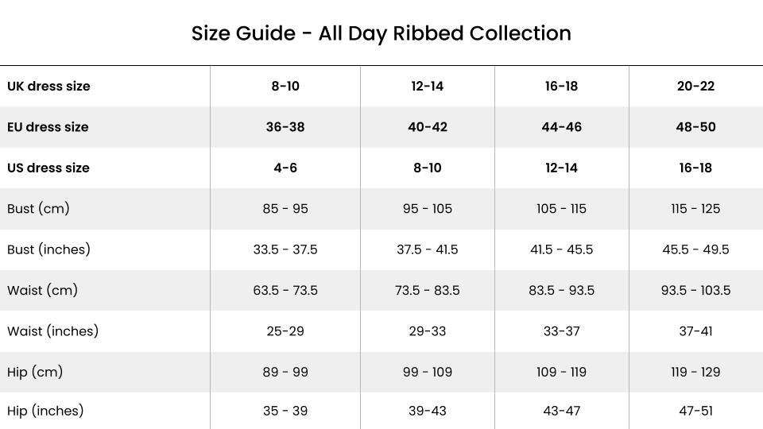Image resolution: width=763 pixels, height=429 pixels.
Task: Click UK size 8-10 cell
Action: [285, 86]
